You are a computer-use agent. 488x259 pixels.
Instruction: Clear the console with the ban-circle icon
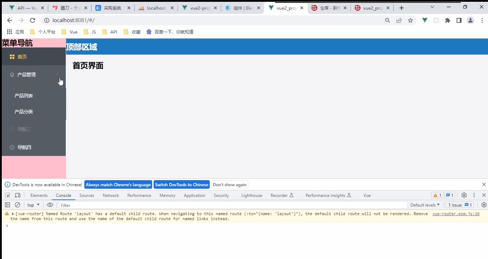[x=18, y=205]
